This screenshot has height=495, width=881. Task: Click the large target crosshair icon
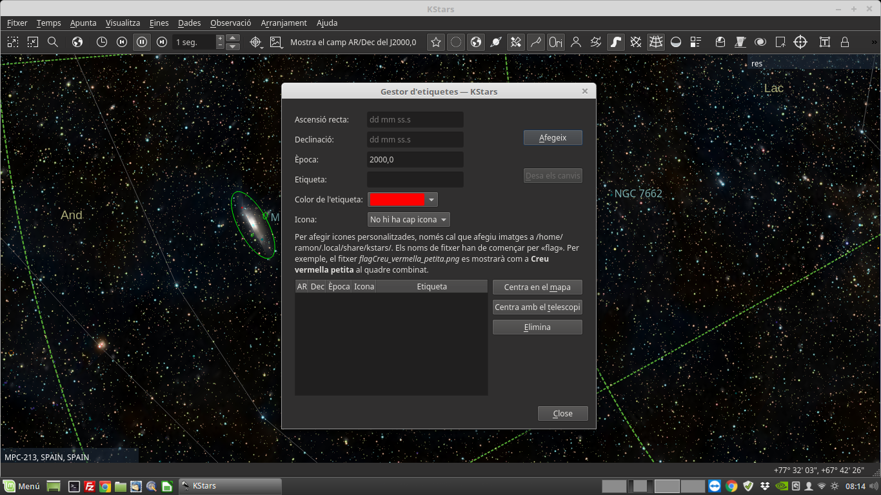click(800, 42)
